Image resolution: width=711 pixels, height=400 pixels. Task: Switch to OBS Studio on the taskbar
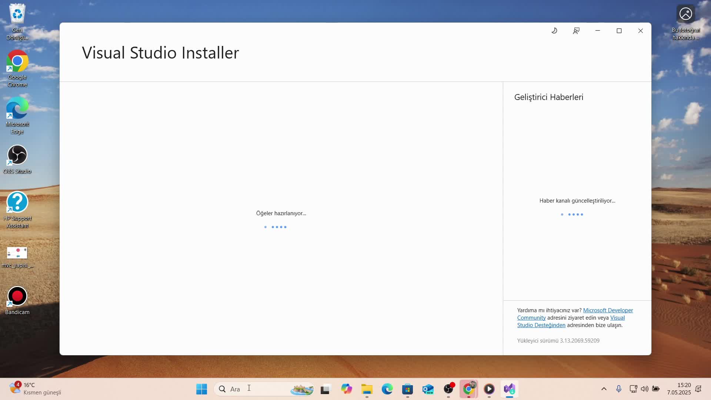[x=448, y=389]
